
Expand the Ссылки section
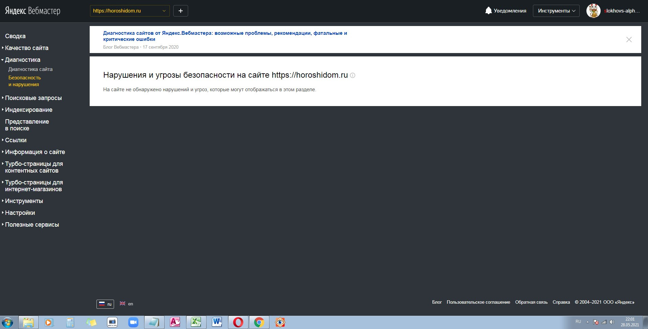(16, 140)
